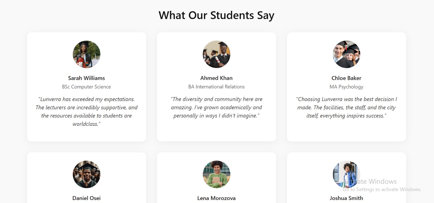The image size is (434, 203).
Task: Click the What Our Students Say heading
Action: coord(216,15)
